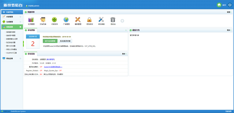Open the 回收站 trash can icon
This screenshot has width=234, height=113.
click(113, 20)
